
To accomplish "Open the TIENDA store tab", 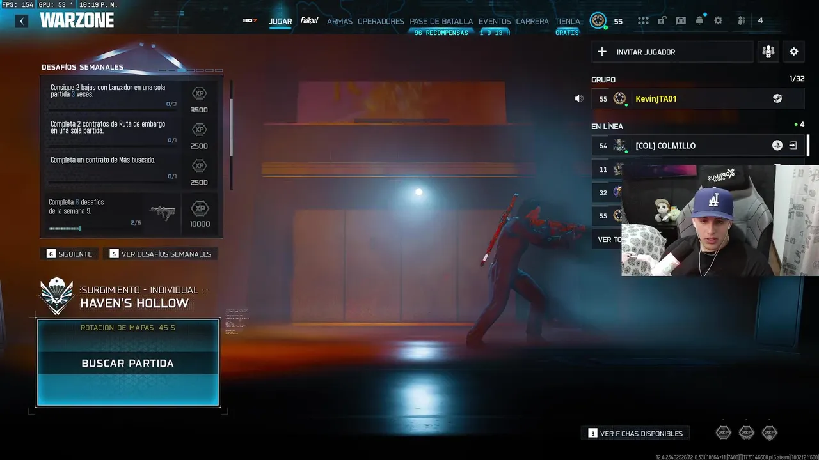I will coord(568,21).
